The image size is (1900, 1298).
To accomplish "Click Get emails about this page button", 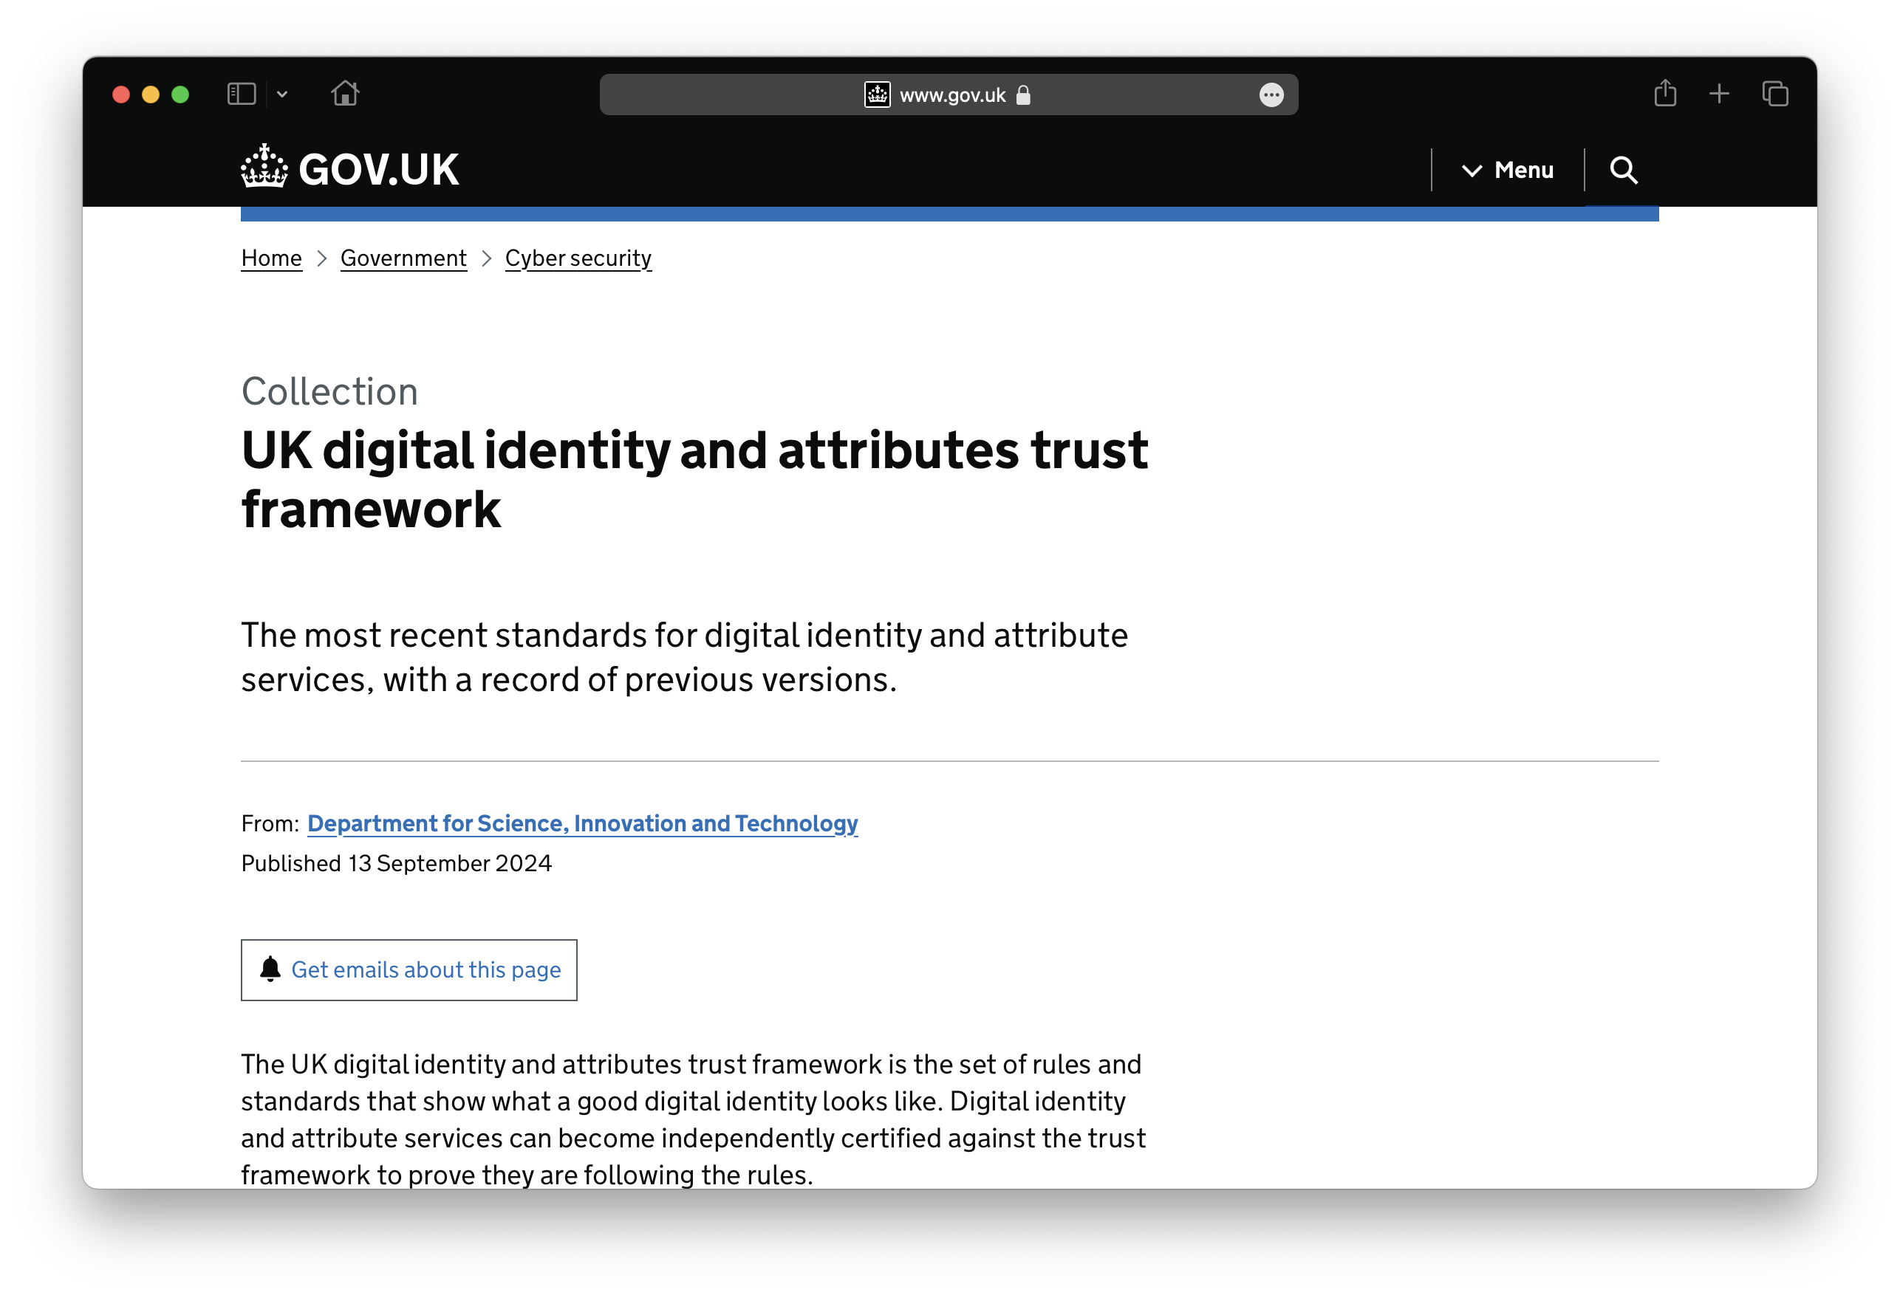I will click(x=409, y=969).
